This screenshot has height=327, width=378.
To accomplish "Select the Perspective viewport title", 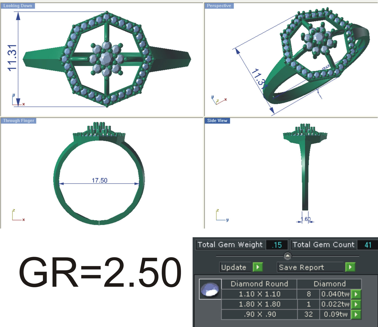I will (219, 5).
